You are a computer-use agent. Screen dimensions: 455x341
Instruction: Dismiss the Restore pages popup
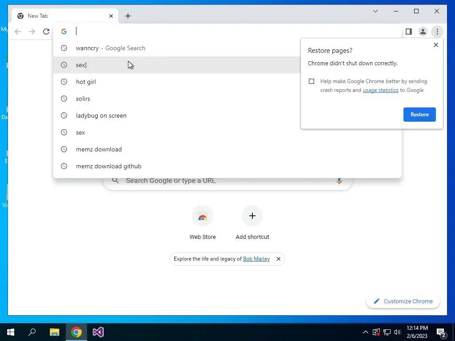[x=435, y=45]
